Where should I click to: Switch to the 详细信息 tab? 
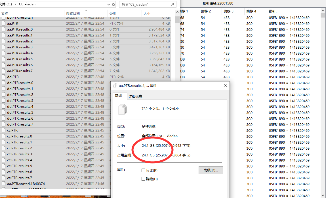click(135, 96)
